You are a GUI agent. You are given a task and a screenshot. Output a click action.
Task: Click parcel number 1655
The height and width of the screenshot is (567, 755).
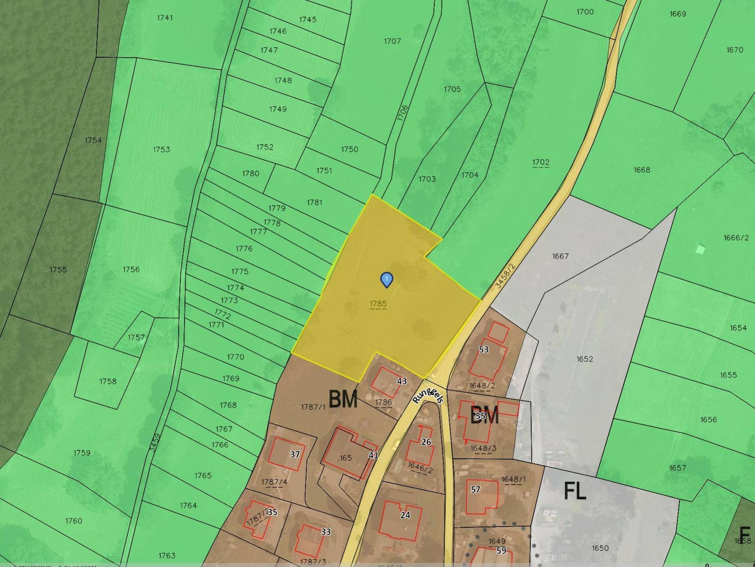[x=728, y=375]
